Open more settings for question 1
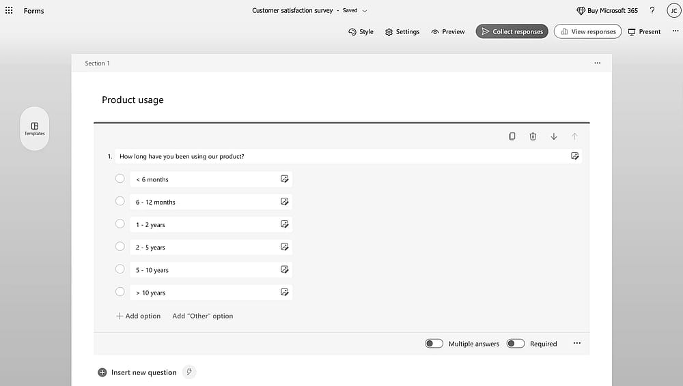Screen dimensions: 683x386 coord(576,343)
